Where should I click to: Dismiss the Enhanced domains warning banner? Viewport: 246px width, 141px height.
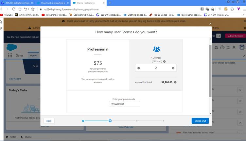coord(245,28)
